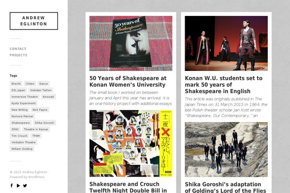
Task: Open the 50 Years of Shakespeare book thumbnail
Action: (x=131, y=43)
